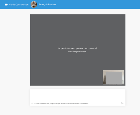Click the video camera icon in header

pos(6,5)
